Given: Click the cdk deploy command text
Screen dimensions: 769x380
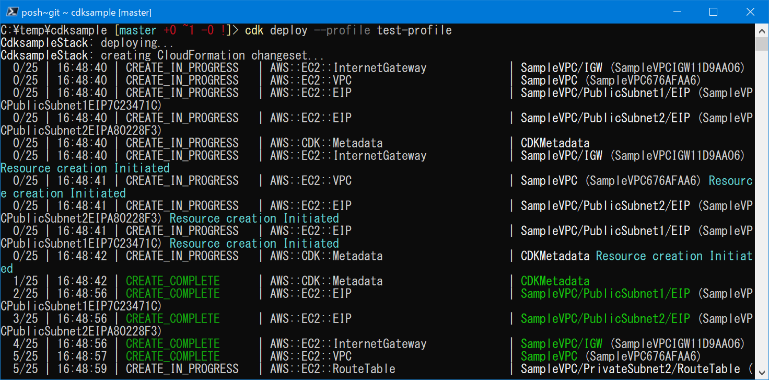Looking at the screenshot, I should coord(277,30).
